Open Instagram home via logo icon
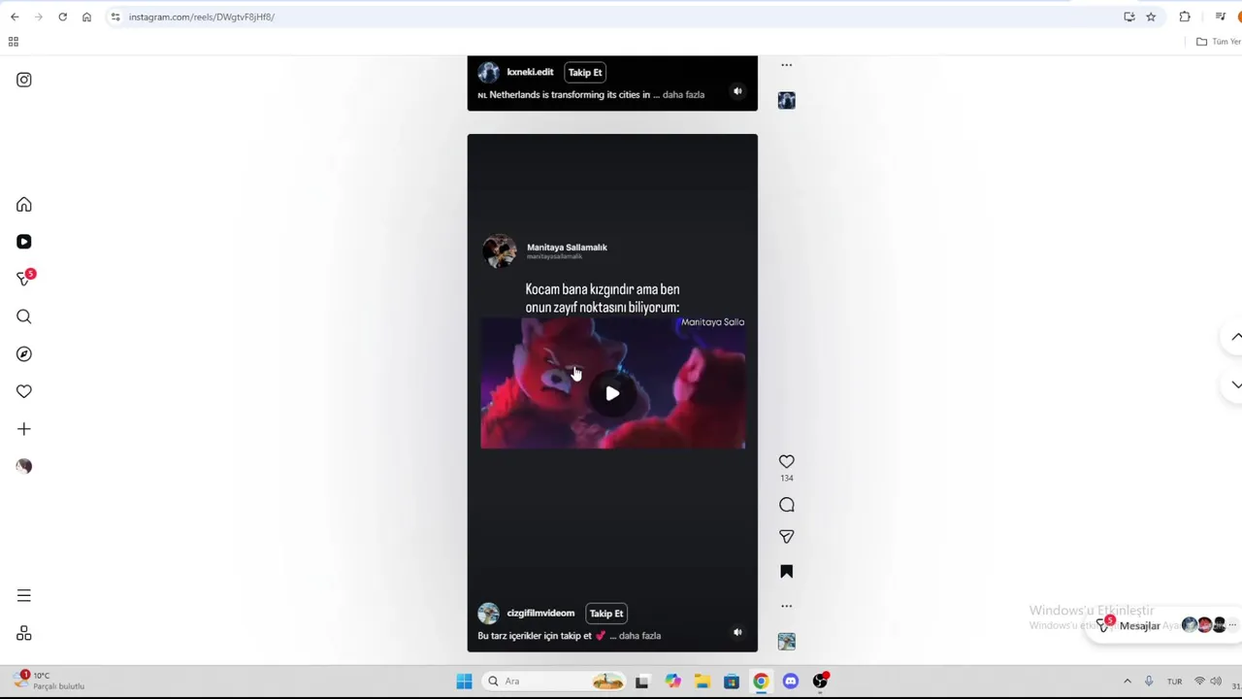Screen dimensions: 1242x699 24,80
